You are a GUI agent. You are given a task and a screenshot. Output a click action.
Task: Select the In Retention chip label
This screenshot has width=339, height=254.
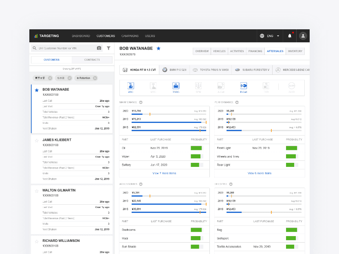84,78
